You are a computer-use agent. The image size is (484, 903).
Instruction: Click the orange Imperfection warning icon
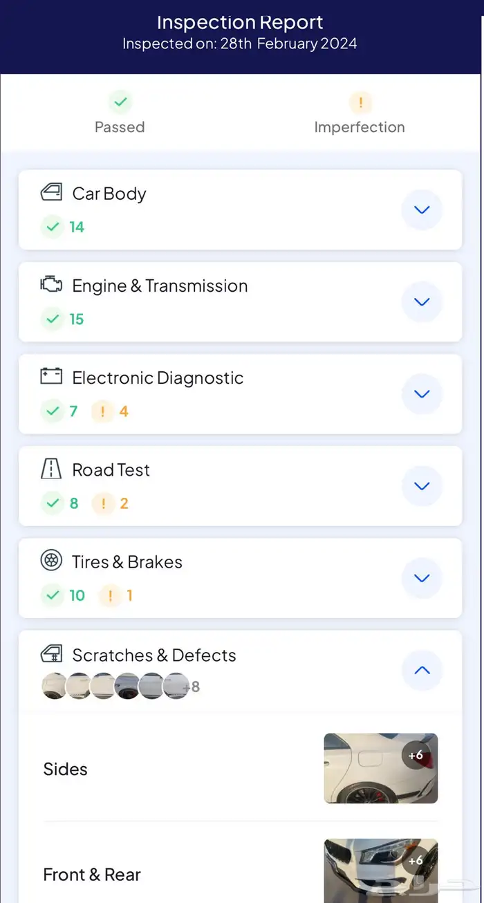360,103
